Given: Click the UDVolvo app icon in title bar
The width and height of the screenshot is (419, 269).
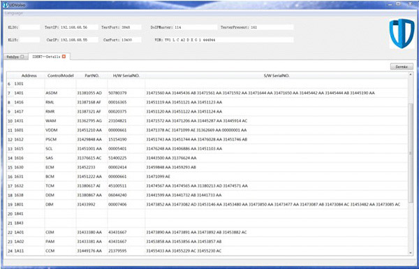Looking at the screenshot, I should [x=6, y=5].
